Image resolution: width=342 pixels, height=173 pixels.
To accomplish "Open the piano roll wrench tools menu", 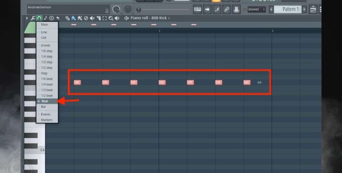I will 33,18.
